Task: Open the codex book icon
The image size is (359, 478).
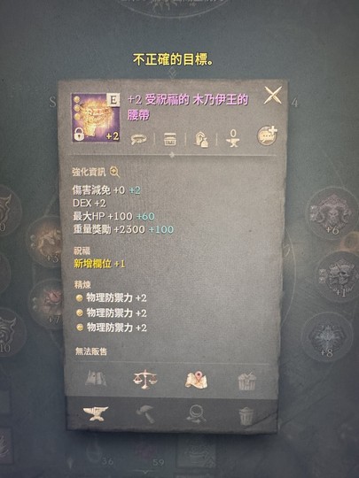Action: 96,379
